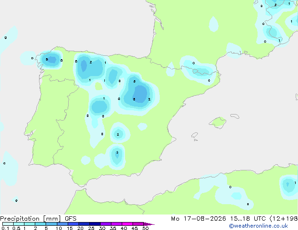Screen dimensions: 298x230
Task: Click the '50' legend scale label
Action: [x=145, y=228]
